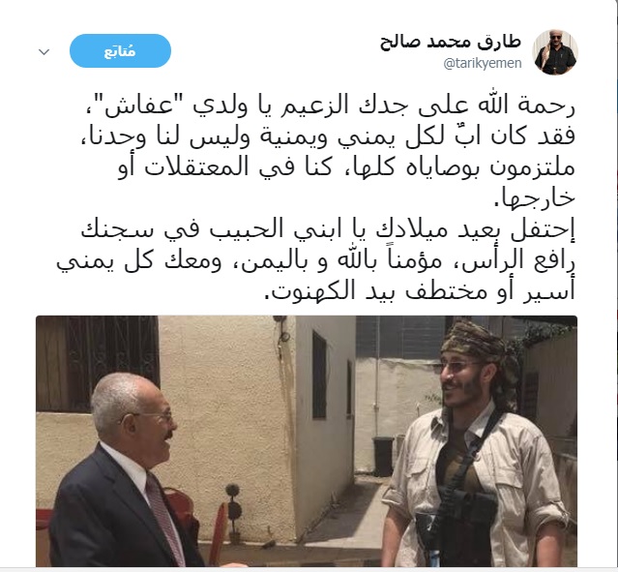Click the striped tie in the photo

coord(163,517)
